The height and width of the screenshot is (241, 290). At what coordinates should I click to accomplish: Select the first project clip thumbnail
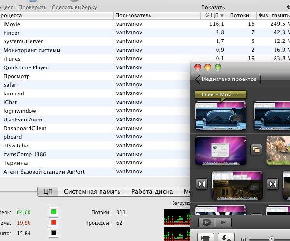tap(221, 116)
